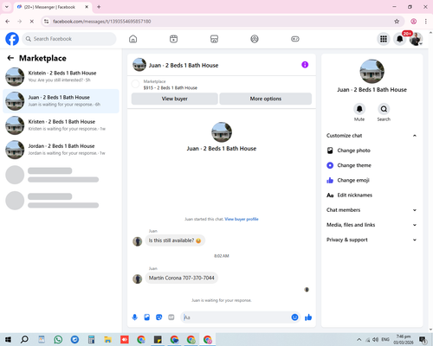Click the Martin Corona phone number message
433x346 pixels.
[182, 278]
